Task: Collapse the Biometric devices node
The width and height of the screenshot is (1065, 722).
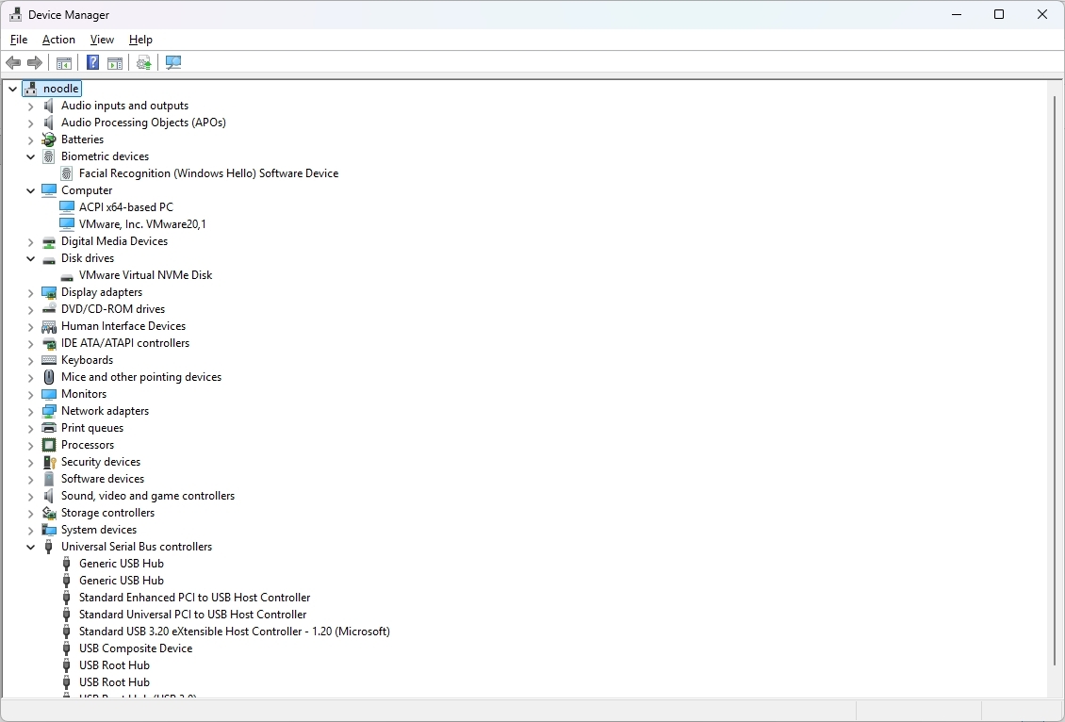Action: (29, 156)
